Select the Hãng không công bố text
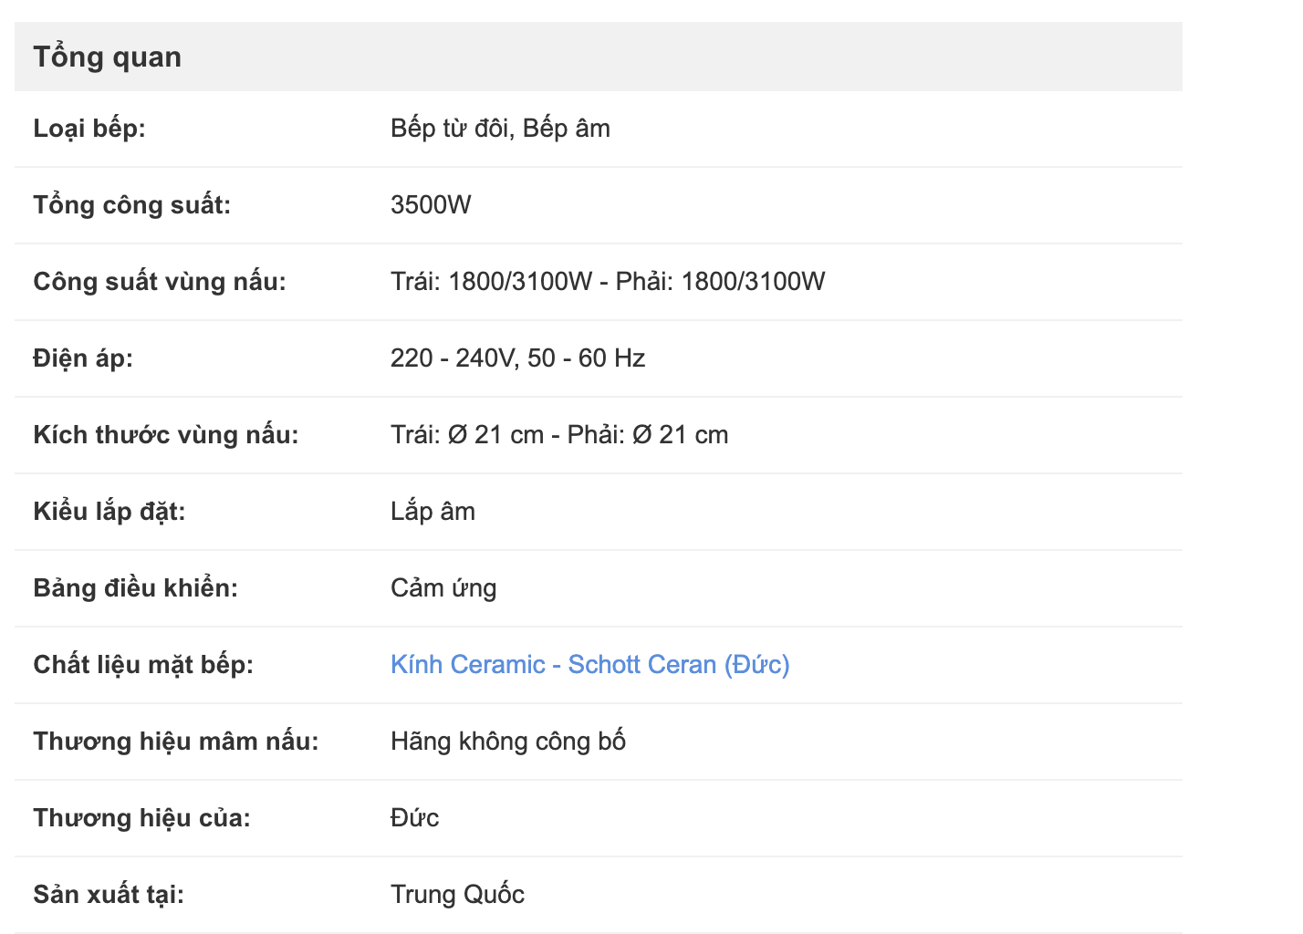This screenshot has width=1303, height=934. (508, 742)
